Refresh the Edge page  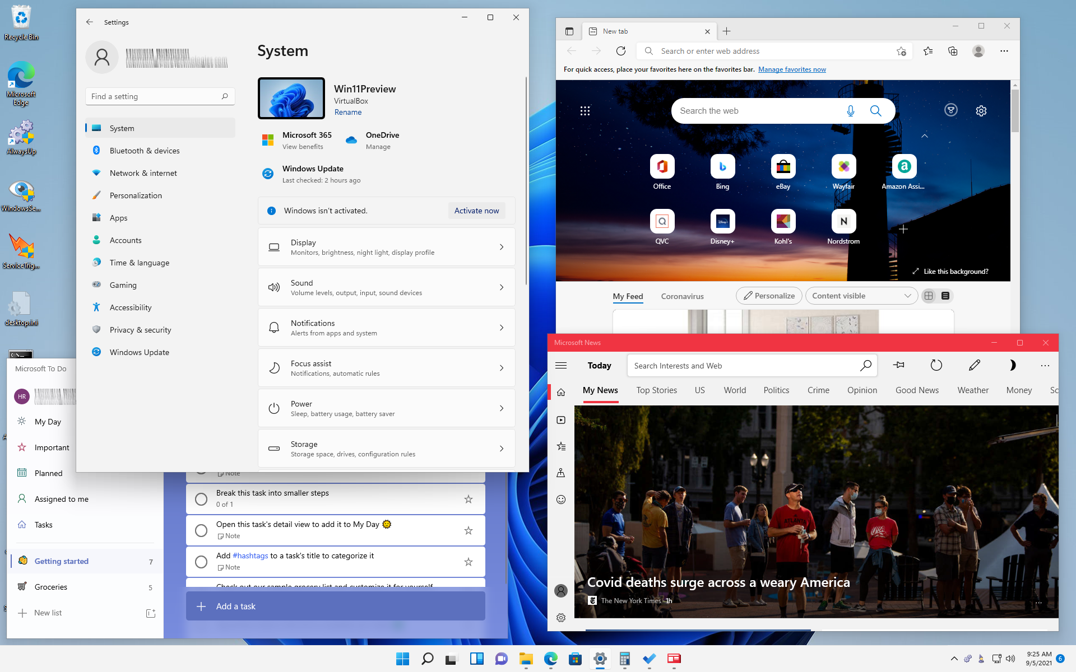coord(621,51)
